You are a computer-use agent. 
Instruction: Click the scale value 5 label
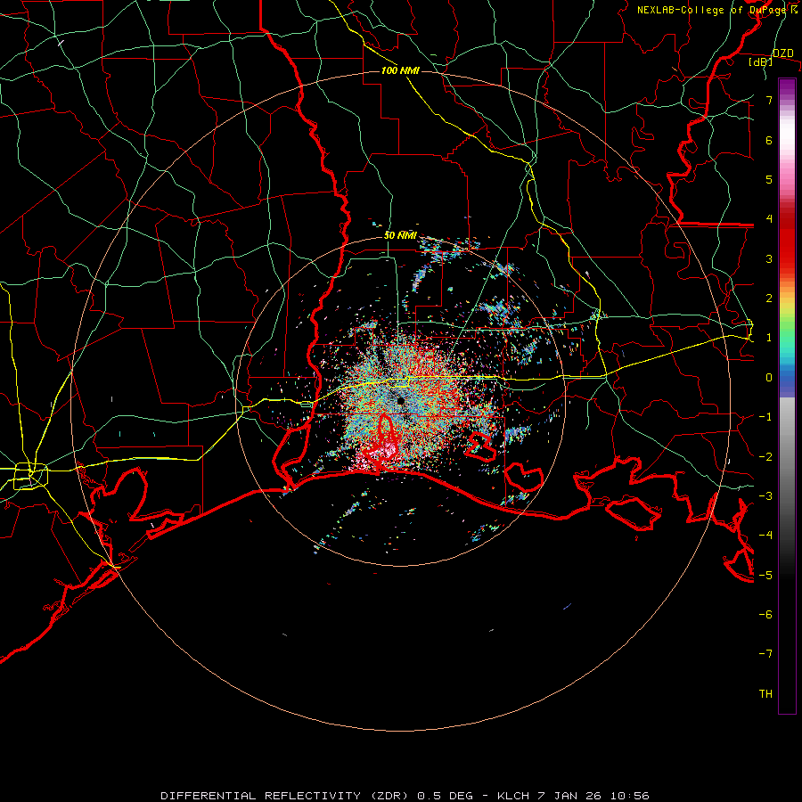pyautogui.click(x=769, y=179)
